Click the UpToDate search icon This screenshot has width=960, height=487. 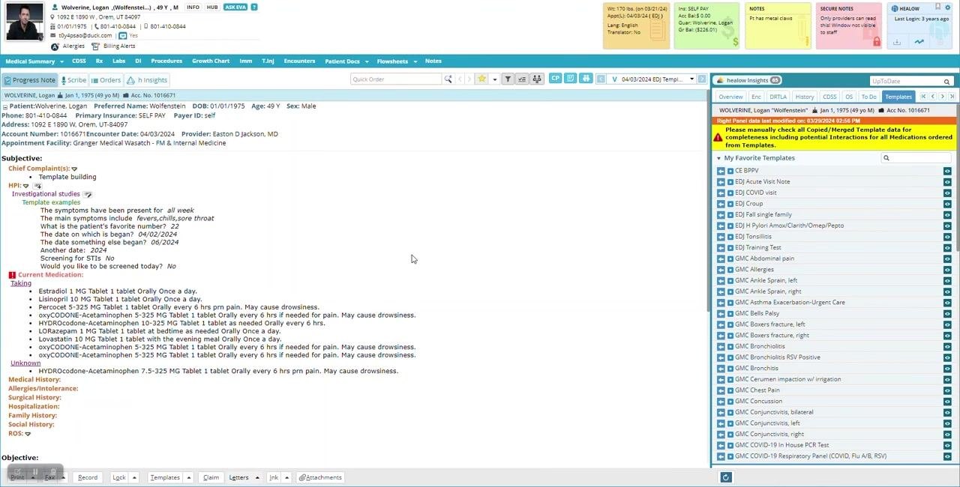946,82
